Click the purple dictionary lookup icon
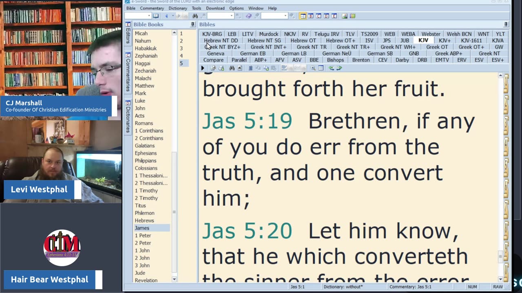 pyautogui.click(x=248, y=16)
